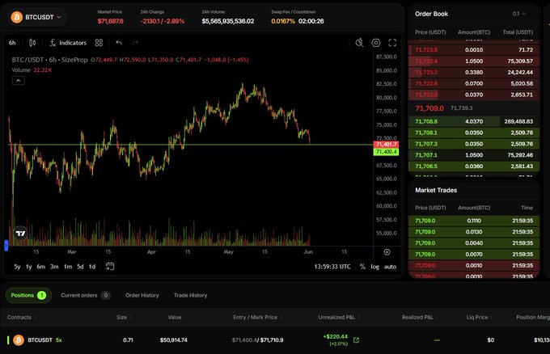
Task: Toggle log scale on chart
Action: coord(375,267)
